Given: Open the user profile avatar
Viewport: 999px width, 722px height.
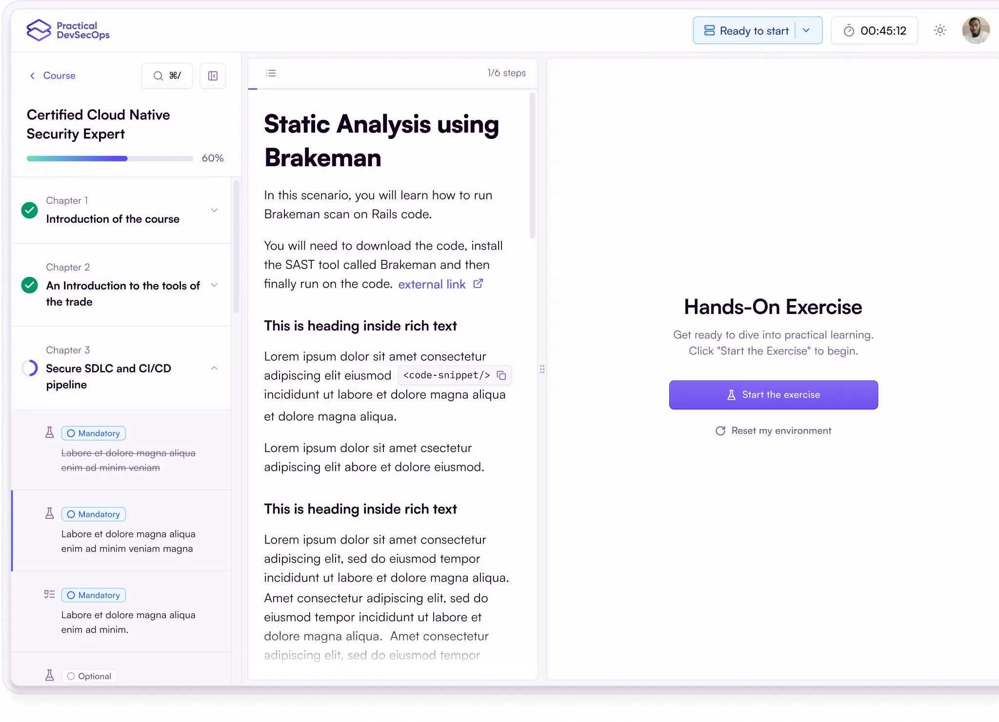Looking at the screenshot, I should pyautogui.click(x=976, y=30).
